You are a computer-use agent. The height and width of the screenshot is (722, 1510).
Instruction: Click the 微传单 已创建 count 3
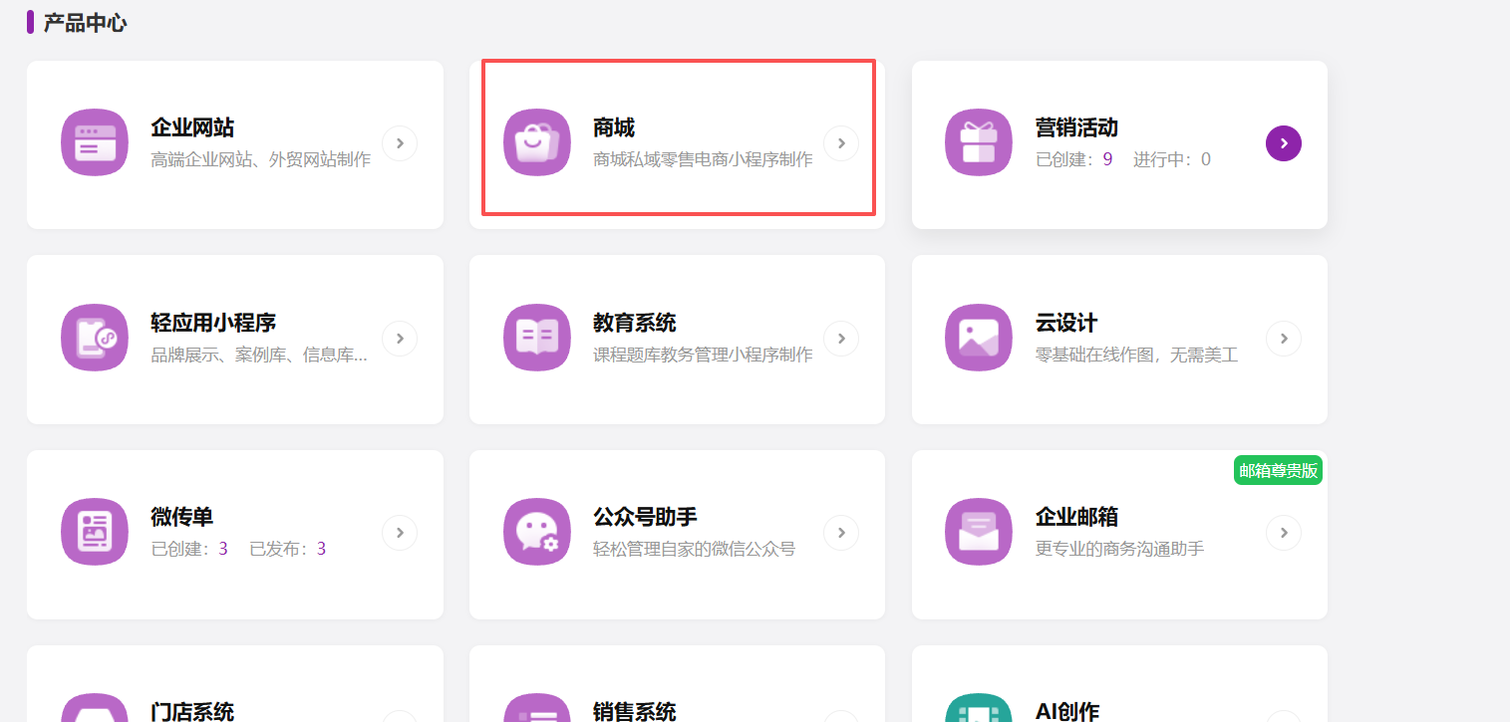tap(223, 549)
